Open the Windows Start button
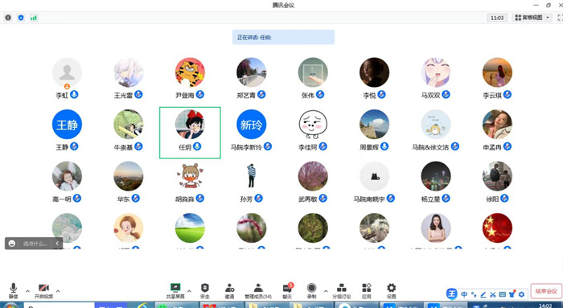 [10, 306]
